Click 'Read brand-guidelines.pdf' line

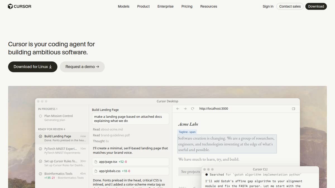click(x=111, y=135)
